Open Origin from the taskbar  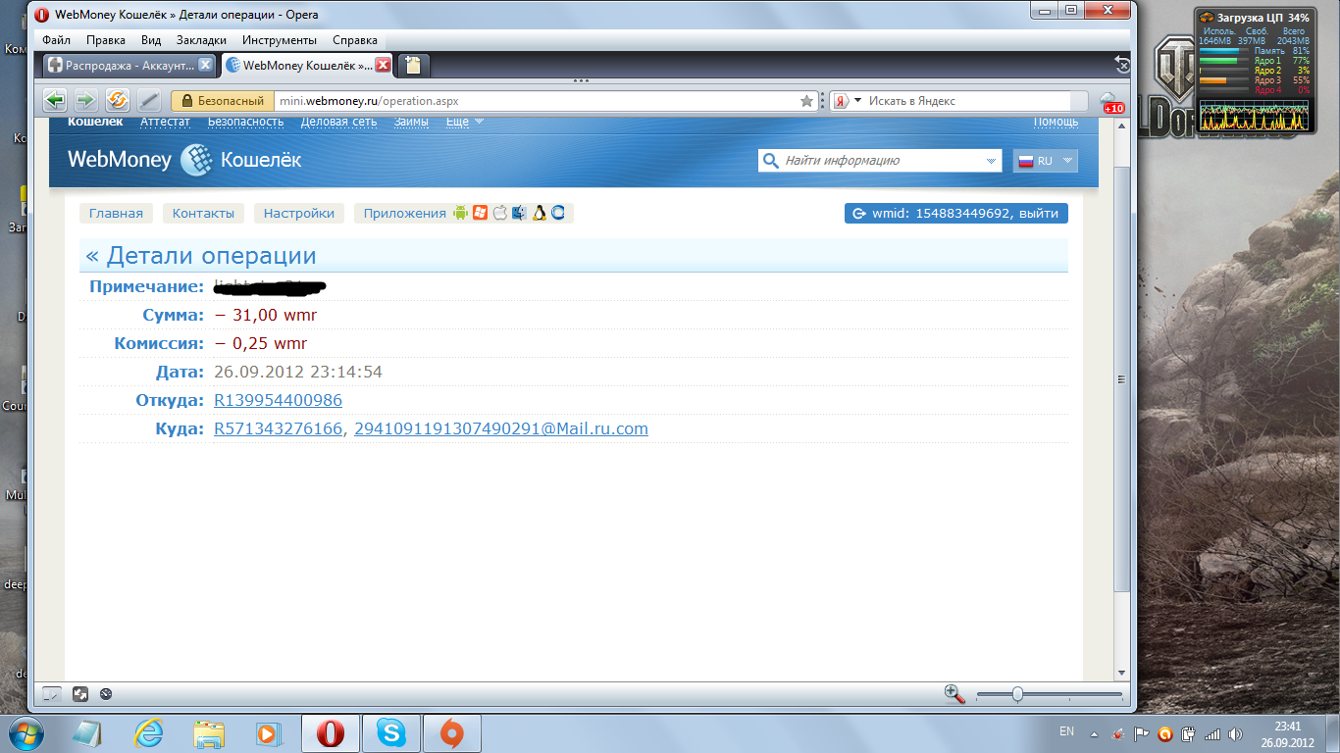click(x=451, y=733)
